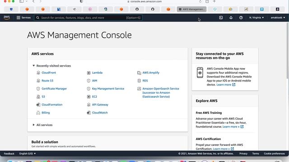
Task: Open the CloudShell terminal icon
Action: point(221,18)
